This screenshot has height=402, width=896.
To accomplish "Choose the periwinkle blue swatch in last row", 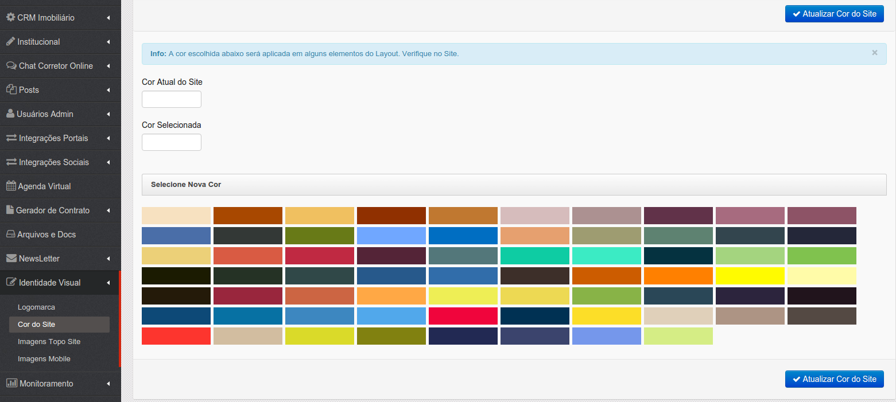I will (x=607, y=336).
